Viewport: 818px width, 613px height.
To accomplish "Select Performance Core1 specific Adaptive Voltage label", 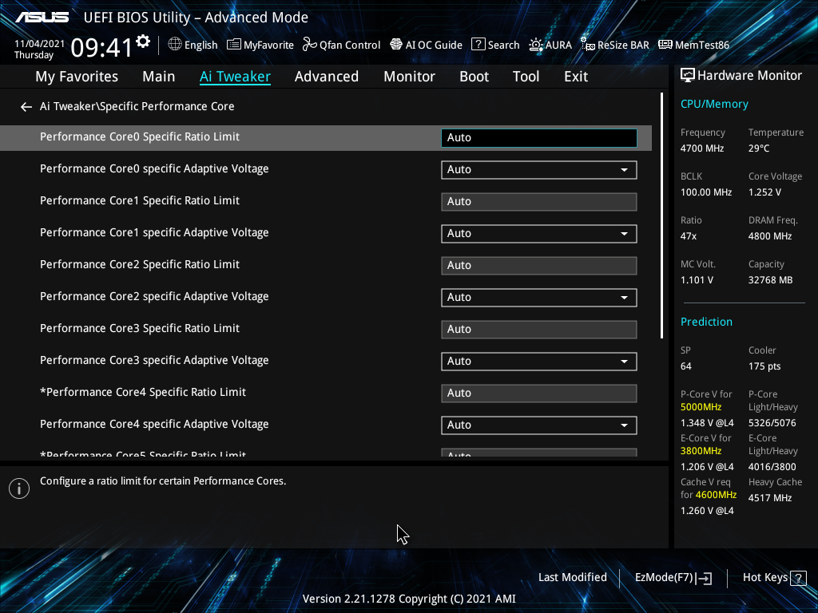I will coord(154,232).
